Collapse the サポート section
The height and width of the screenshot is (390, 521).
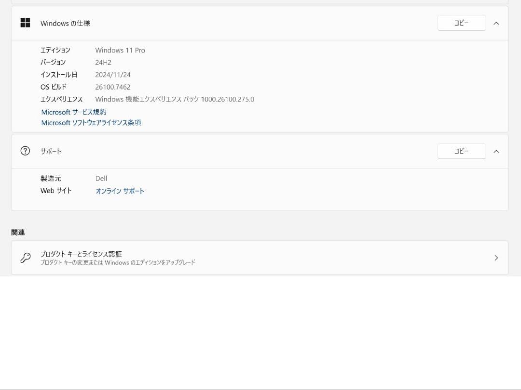click(x=496, y=151)
